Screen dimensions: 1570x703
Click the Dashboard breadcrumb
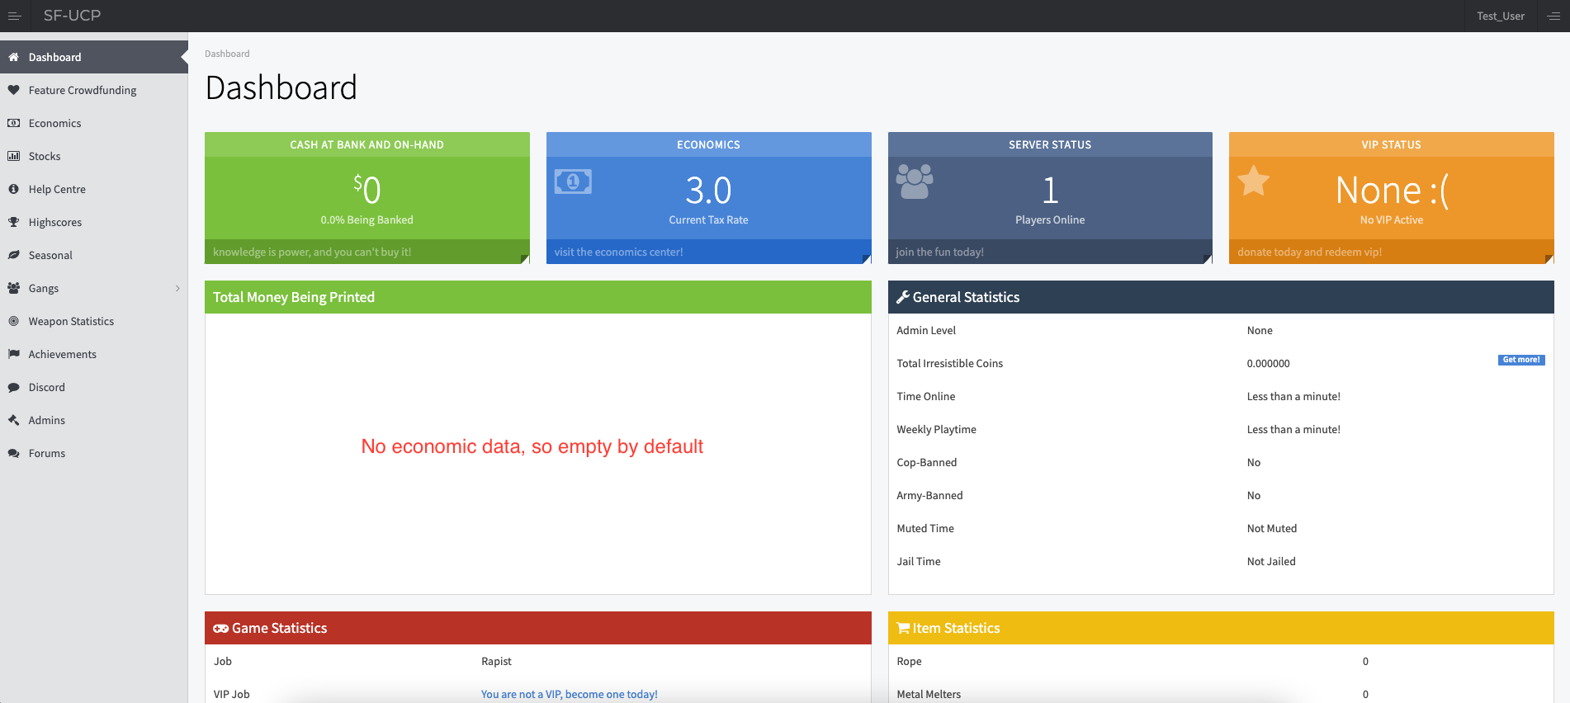pos(227,54)
